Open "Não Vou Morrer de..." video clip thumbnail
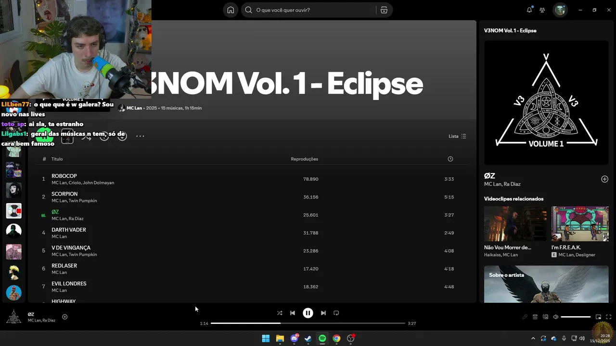The image size is (616, 346). point(515,224)
